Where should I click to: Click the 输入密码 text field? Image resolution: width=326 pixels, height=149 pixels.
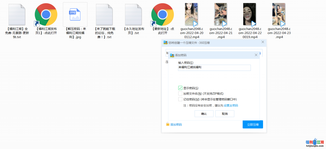tap(214, 67)
